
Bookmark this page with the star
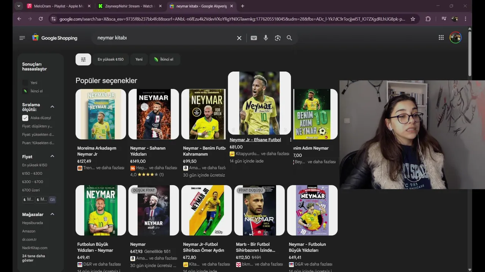pos(413,19)
